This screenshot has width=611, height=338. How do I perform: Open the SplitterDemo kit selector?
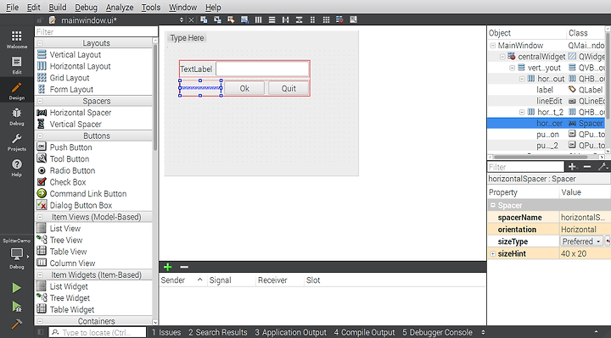(16, 253)
